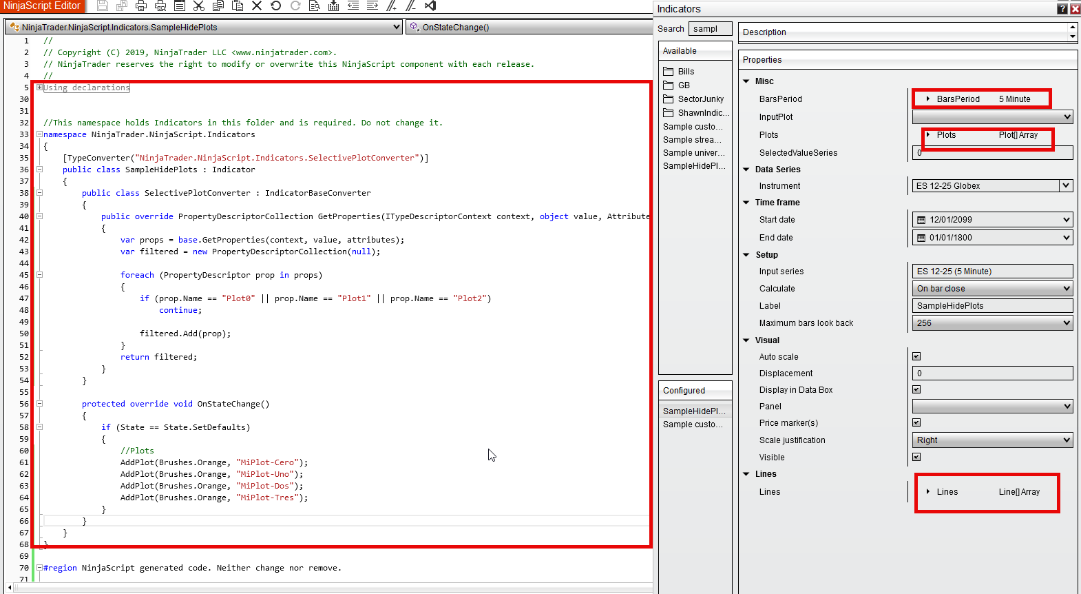This screenshot has width=1081, height=594.
Task: Expand the Plots array property
Action: click(x=928, y=135)
